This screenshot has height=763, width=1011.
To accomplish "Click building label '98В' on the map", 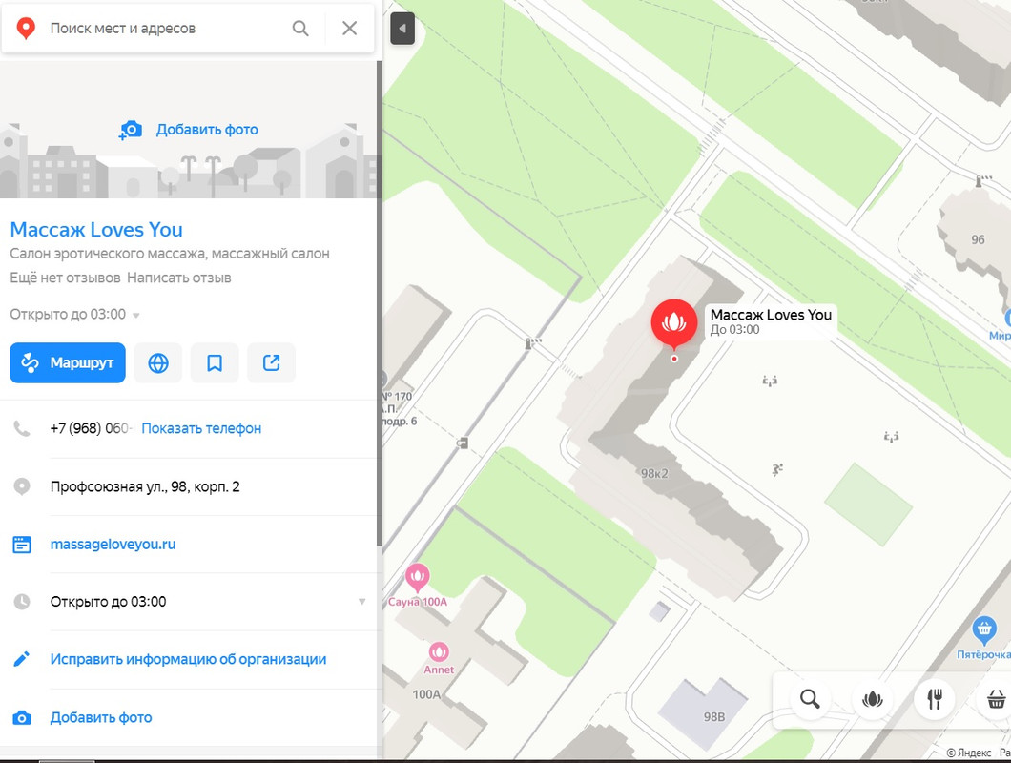I will tap(714, 716).
